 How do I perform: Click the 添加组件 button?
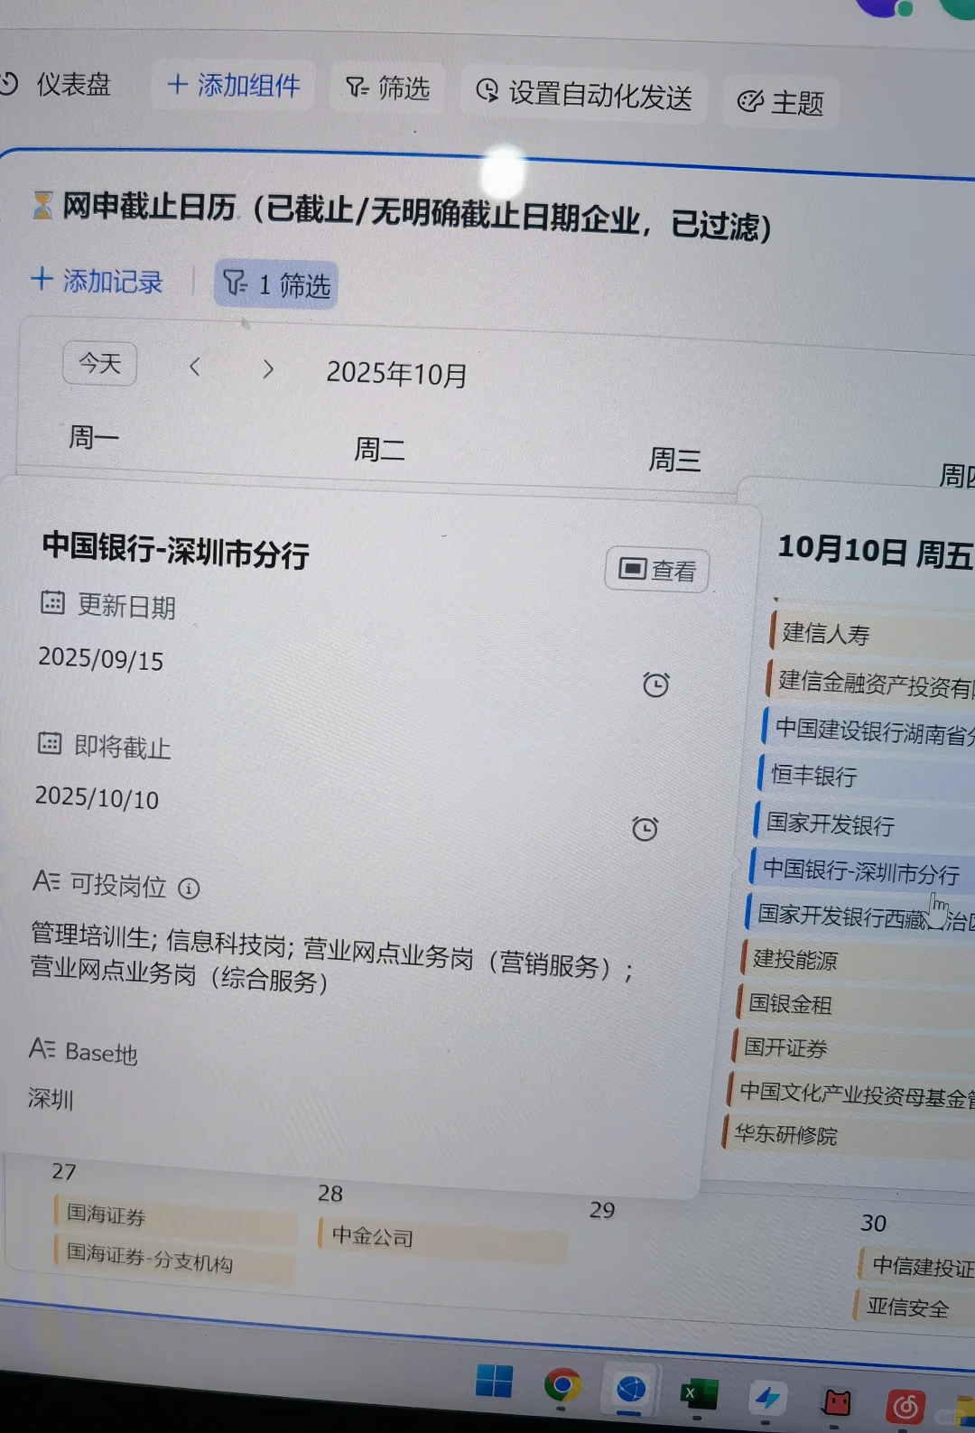234,86
